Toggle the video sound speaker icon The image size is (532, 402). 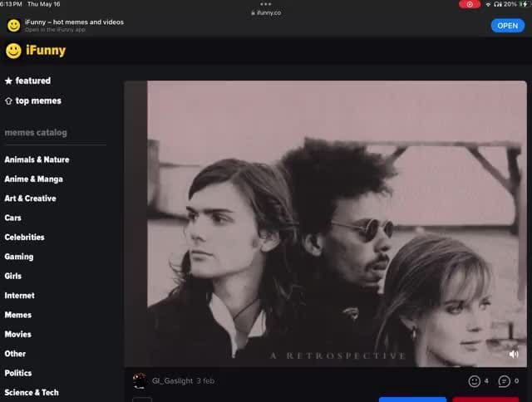[x=514, y=354]
